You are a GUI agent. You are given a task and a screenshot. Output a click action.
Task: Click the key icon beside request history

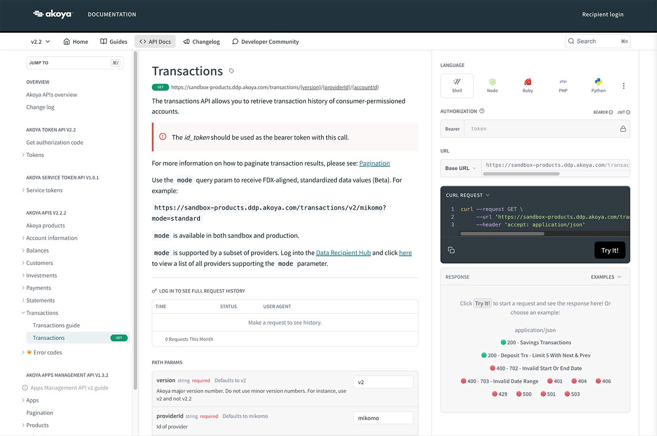(x=154, y=291)
